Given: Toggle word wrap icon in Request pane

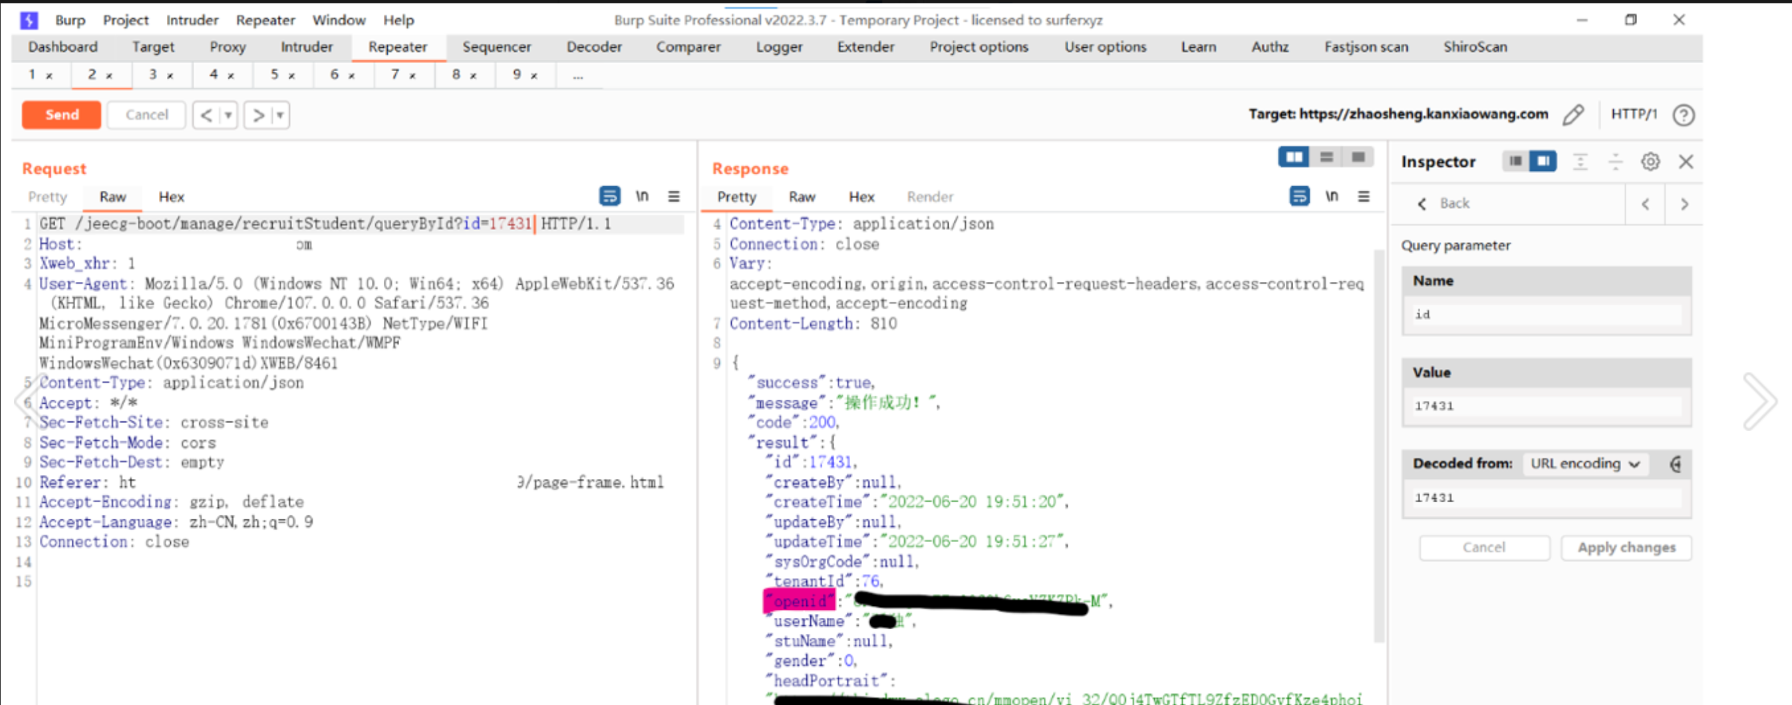Looking at the screenshot, I should pyautogui.click(x=609, y=197).
